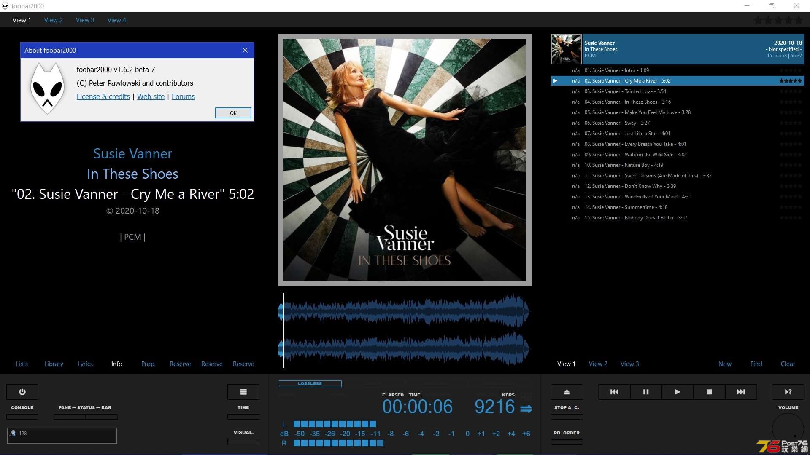Switch to View 3 in the top bar
The width and height of the screenshot is (810, 455).
click(85, 20)
